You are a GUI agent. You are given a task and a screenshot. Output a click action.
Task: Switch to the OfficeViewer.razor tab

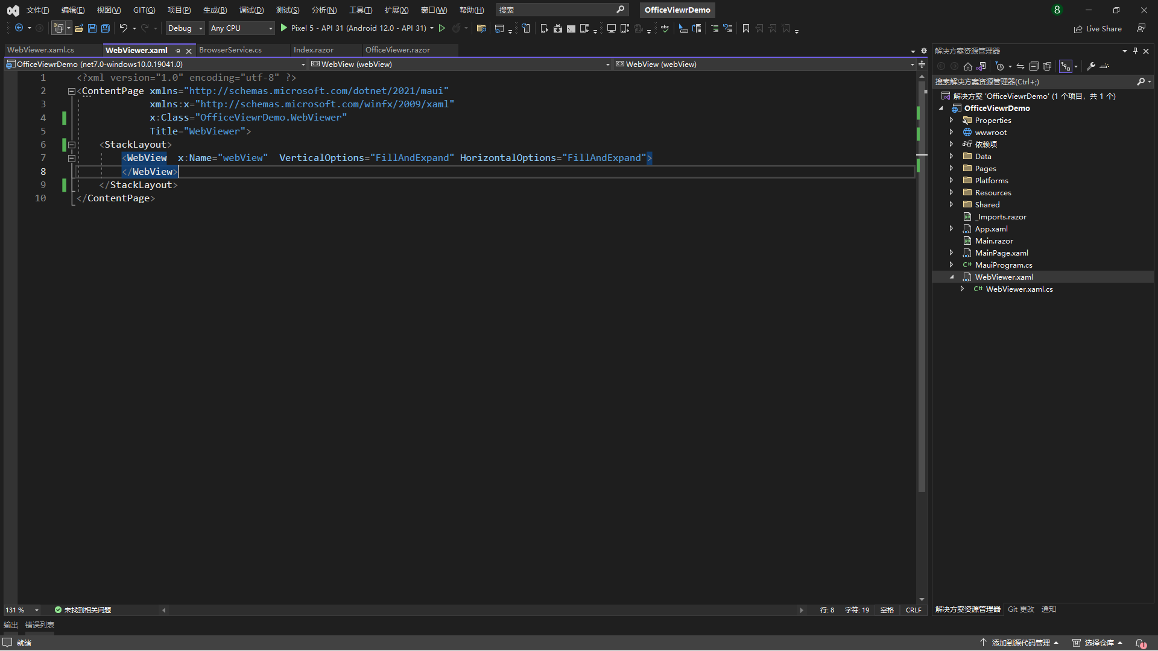pos(397,50)
